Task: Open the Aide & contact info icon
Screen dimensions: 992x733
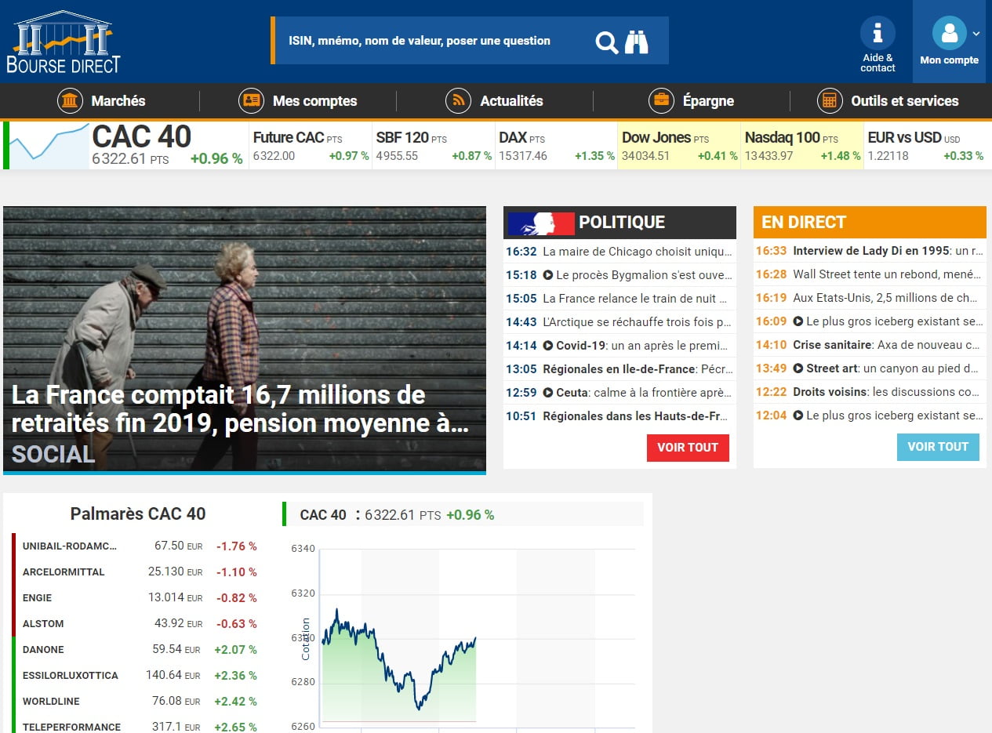Action: tap(878, 33)
